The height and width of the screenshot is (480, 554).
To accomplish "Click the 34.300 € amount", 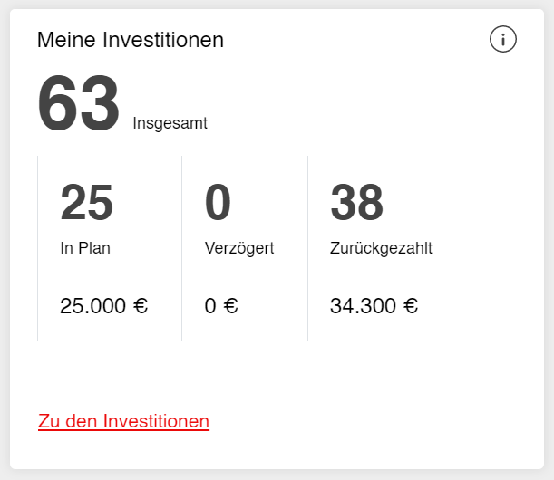I will pyautogui.click(x=374, y=306).
